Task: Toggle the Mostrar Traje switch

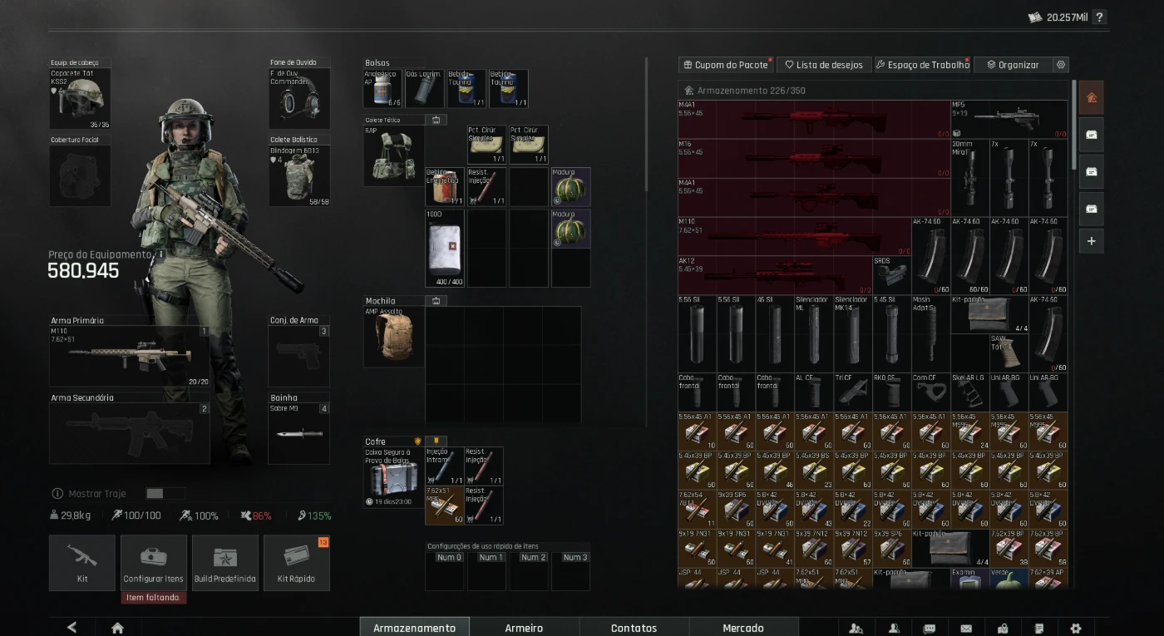Action: point(165,493)
